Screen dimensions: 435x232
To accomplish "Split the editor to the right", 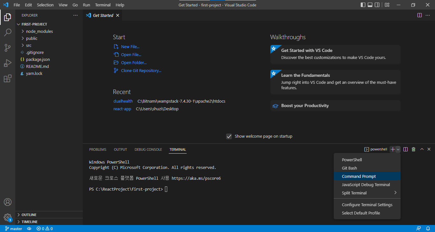I will (x=420, y=15).
